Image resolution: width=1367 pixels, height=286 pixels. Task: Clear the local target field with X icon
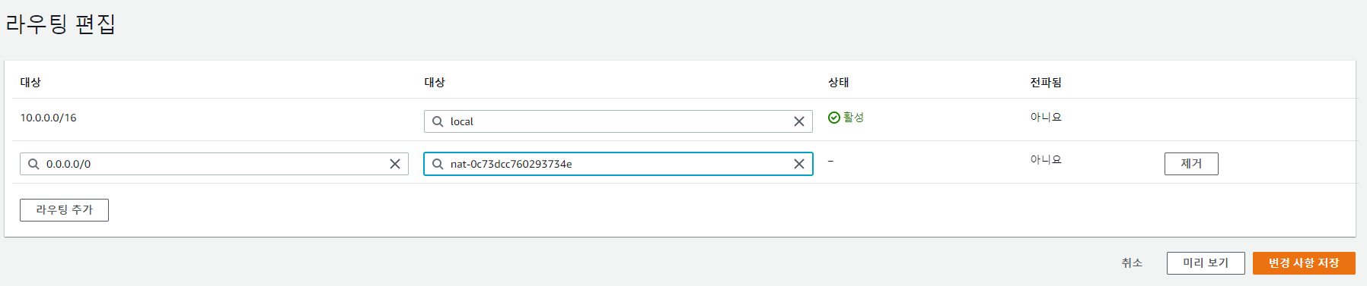[799, 121]
